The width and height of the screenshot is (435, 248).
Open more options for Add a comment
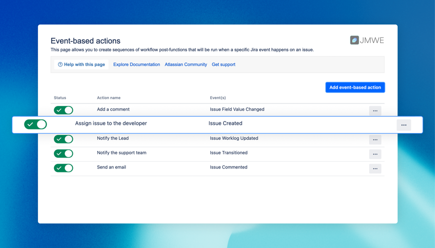coord(375,110)
